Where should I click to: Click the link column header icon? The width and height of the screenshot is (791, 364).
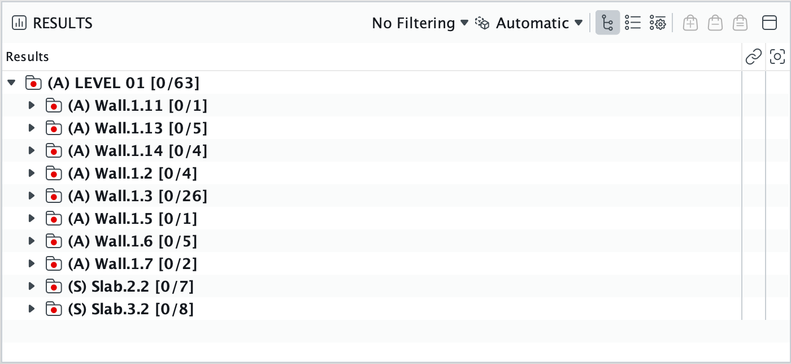click(754, 57)
